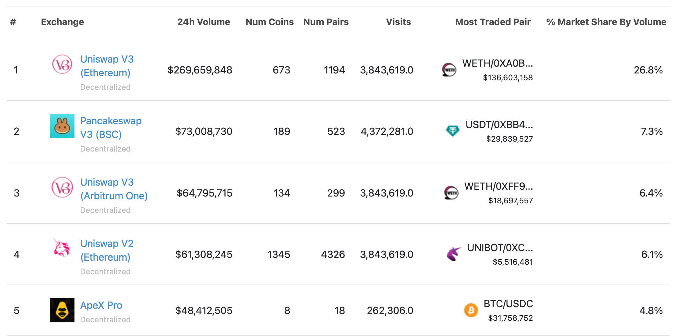The width and height of the screenshot is (697, 336).
Task: Open the Pancakeswap V3 (BSC) link
Action: click(110, 127)
